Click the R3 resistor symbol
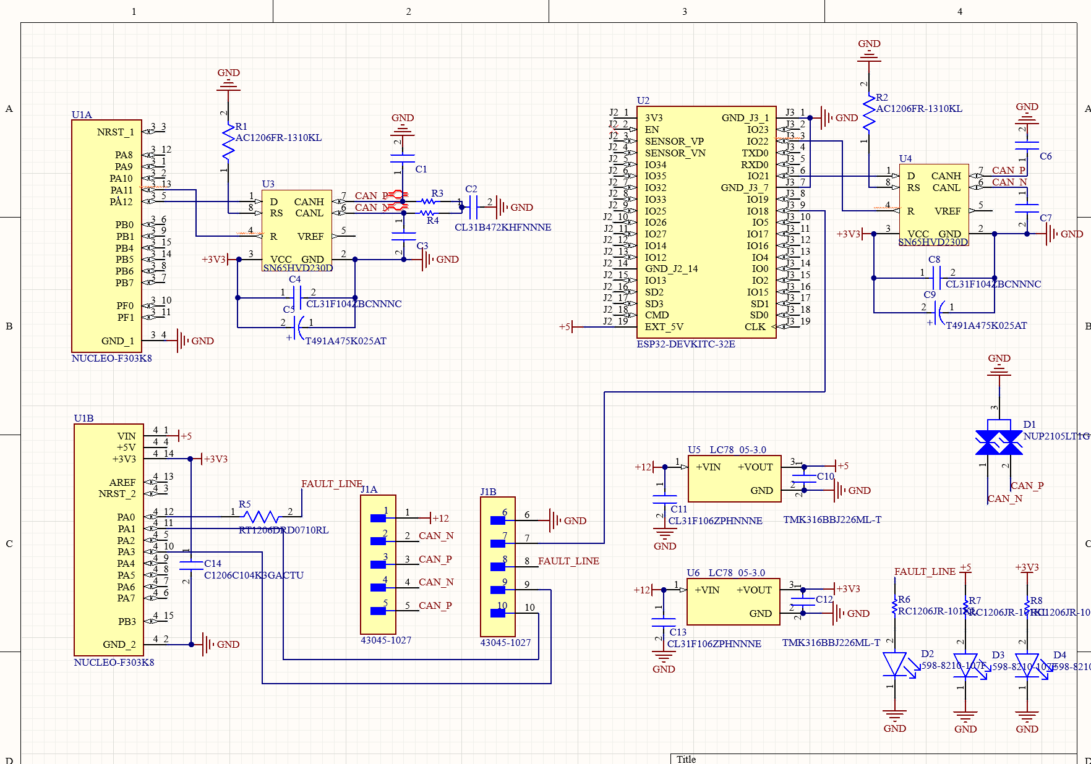 (x=428, y=202)
